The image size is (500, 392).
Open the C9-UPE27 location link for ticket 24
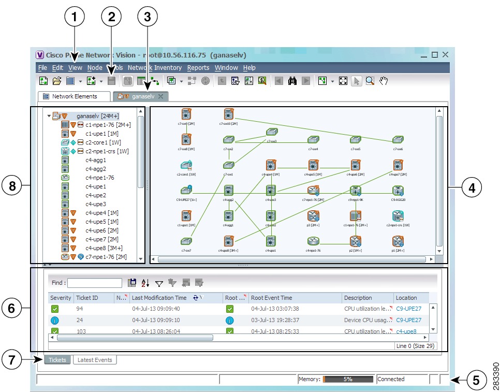[x=408, y=320]
